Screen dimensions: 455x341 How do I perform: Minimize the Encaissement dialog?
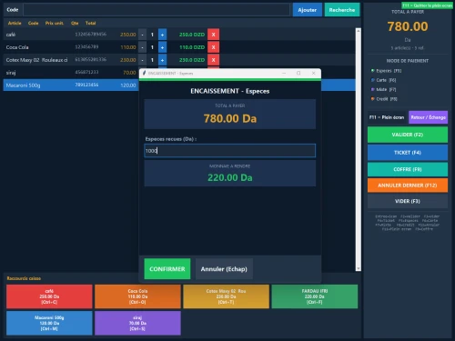tap(284, 73)
